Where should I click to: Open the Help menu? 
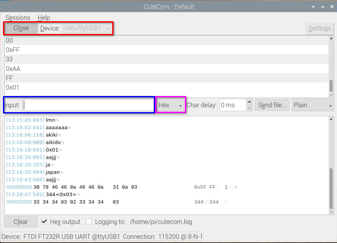[44, 17]
